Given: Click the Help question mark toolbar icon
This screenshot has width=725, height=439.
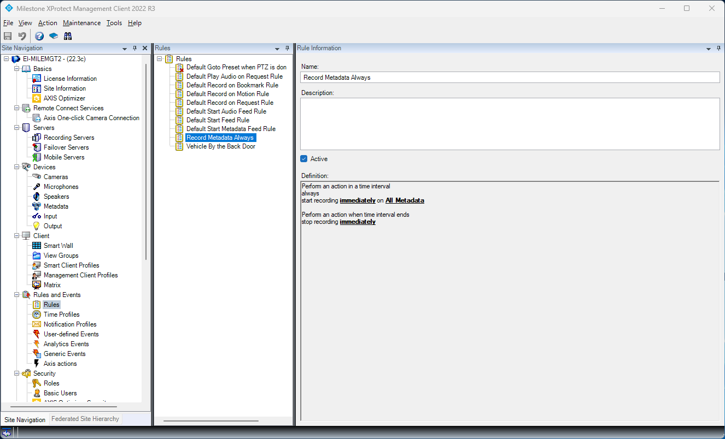Looking at the screenshot, I should click(x=39, y=36).
